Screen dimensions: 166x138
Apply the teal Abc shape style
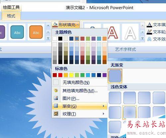point(17,32)
